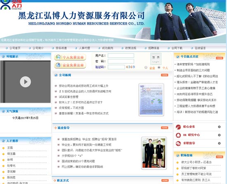227x184 pixels.
Task: Click the HR 研究中心 bell icon
Action: (178, 135)
